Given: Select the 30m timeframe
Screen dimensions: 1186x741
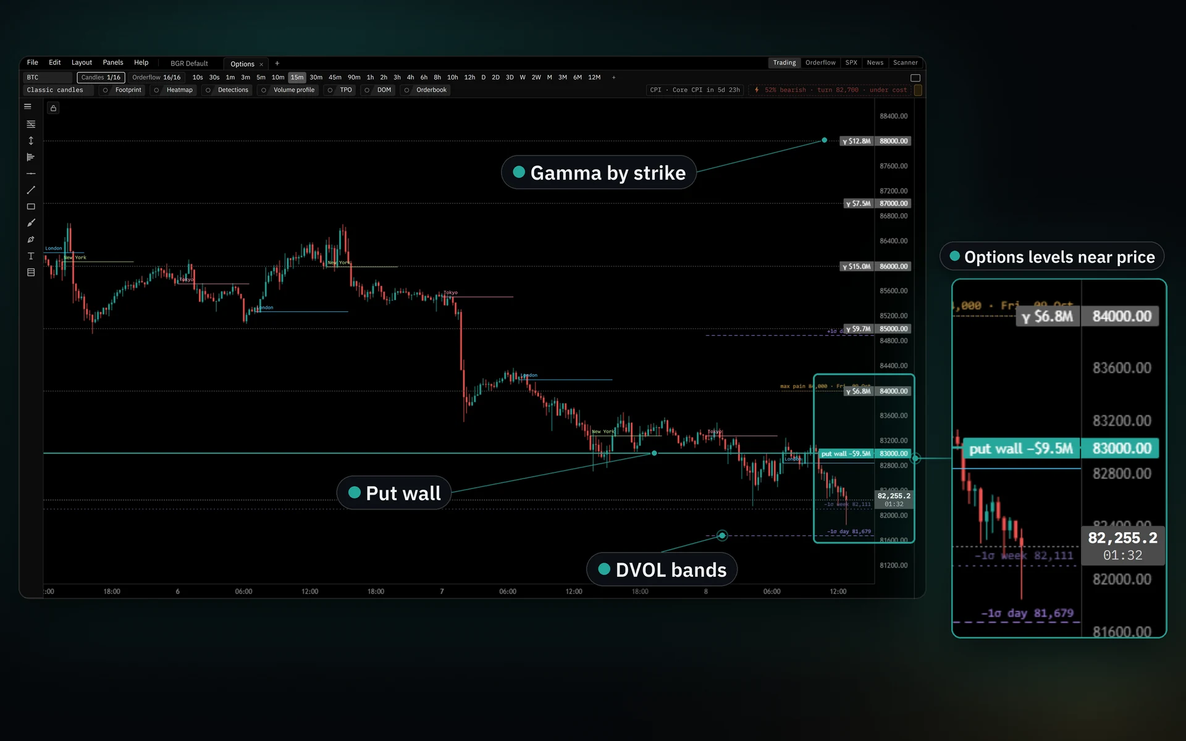Looking at the screenshot, I should click(x=316, y=78).
